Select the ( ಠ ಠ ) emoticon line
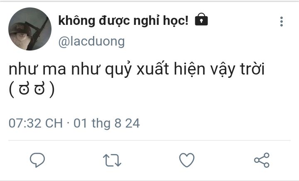Viewport: 299px width, 181px height. [x=32, y=89]
